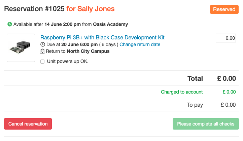
Task: Tick the Unit powers up OK checkbox
Action: 42,62
